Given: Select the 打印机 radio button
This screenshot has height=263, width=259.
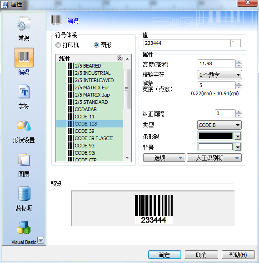Looking at the screenshot, I should click(x=58, y=45).
